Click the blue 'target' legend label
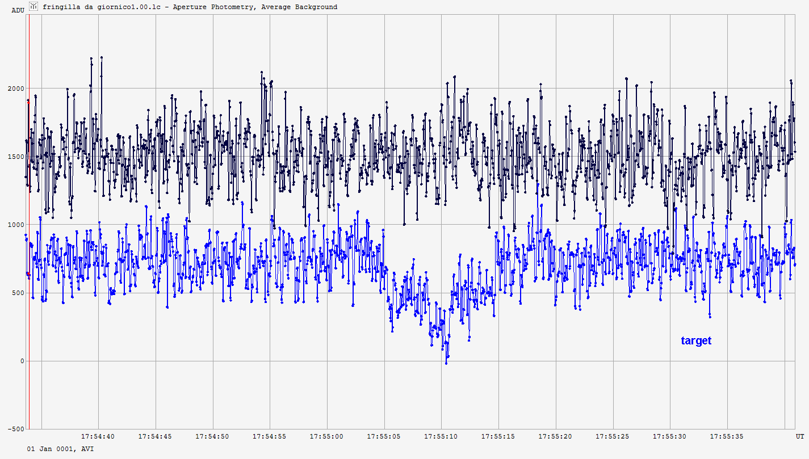 point(696,340)
